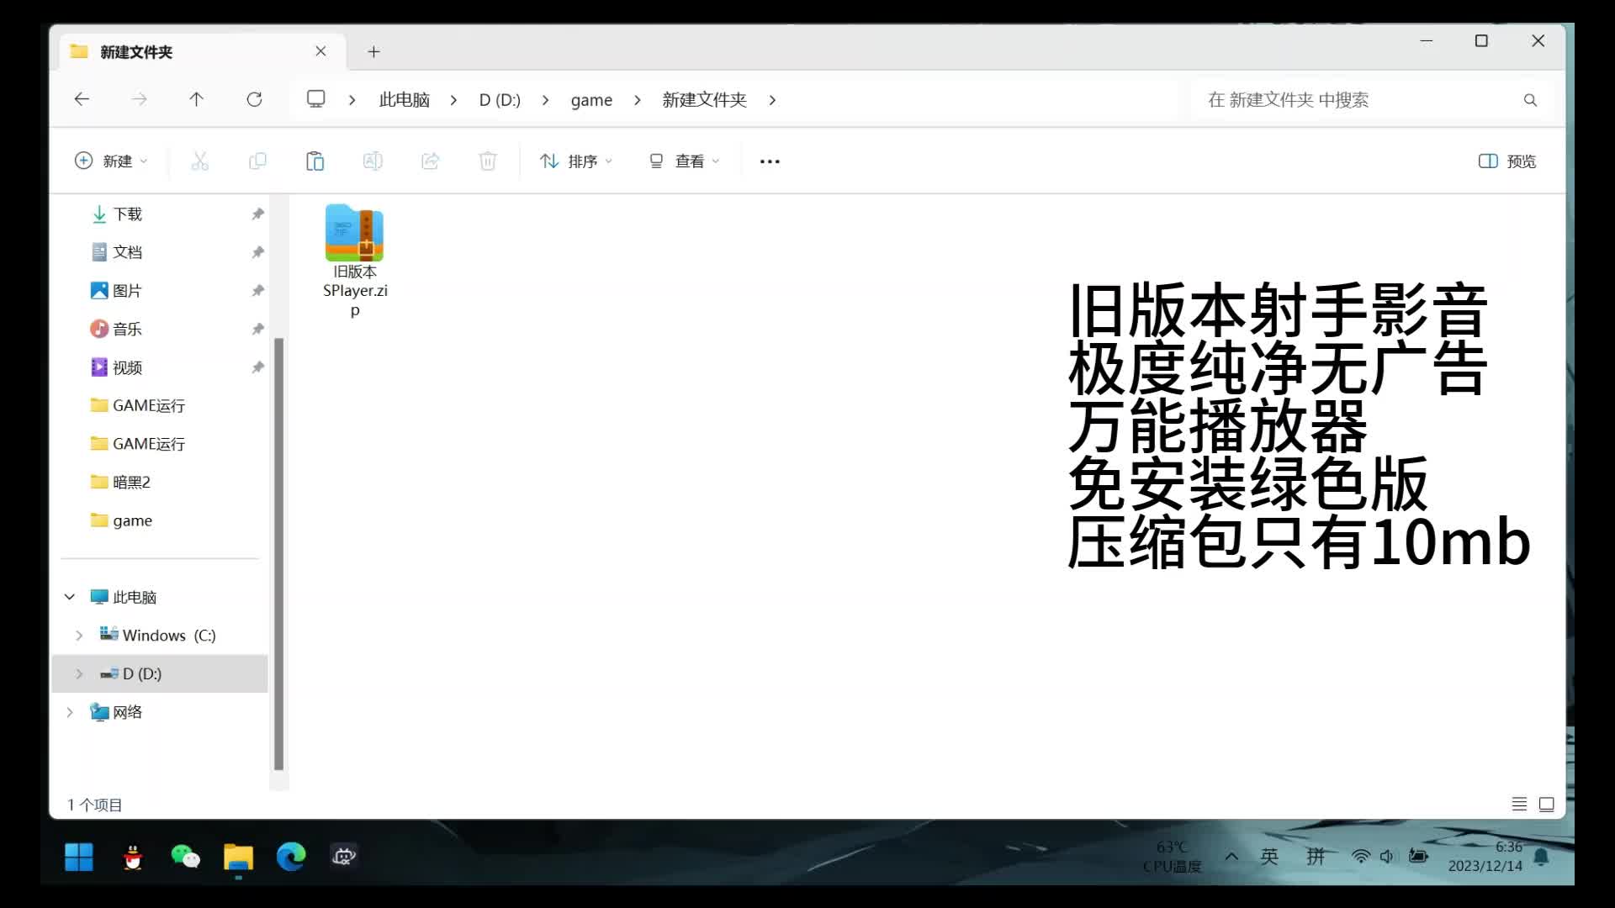The width and height of the screenshot is (1615, 908).
Task: Click the Copy icon in the toolbar
Action: point(257,161)
